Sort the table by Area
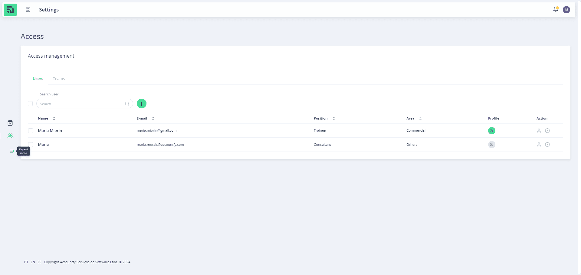Image resolution: width=581 pixels, height=275 pixels. (x=421, y=119)
